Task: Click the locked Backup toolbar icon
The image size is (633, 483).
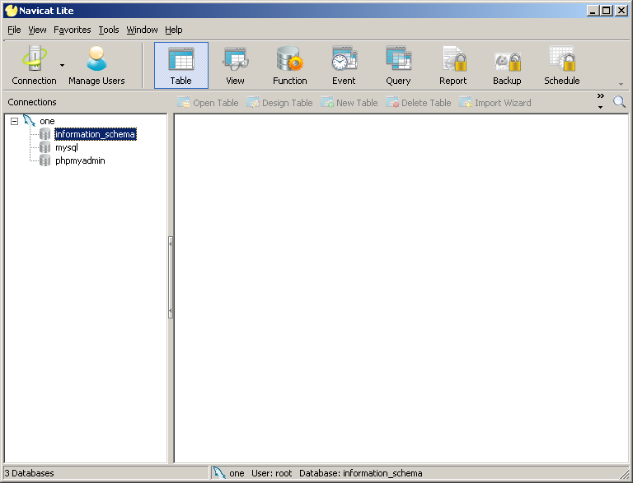Action: [x=507, y=65]
